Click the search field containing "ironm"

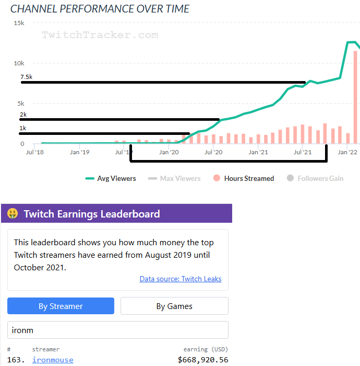(118, 330)
